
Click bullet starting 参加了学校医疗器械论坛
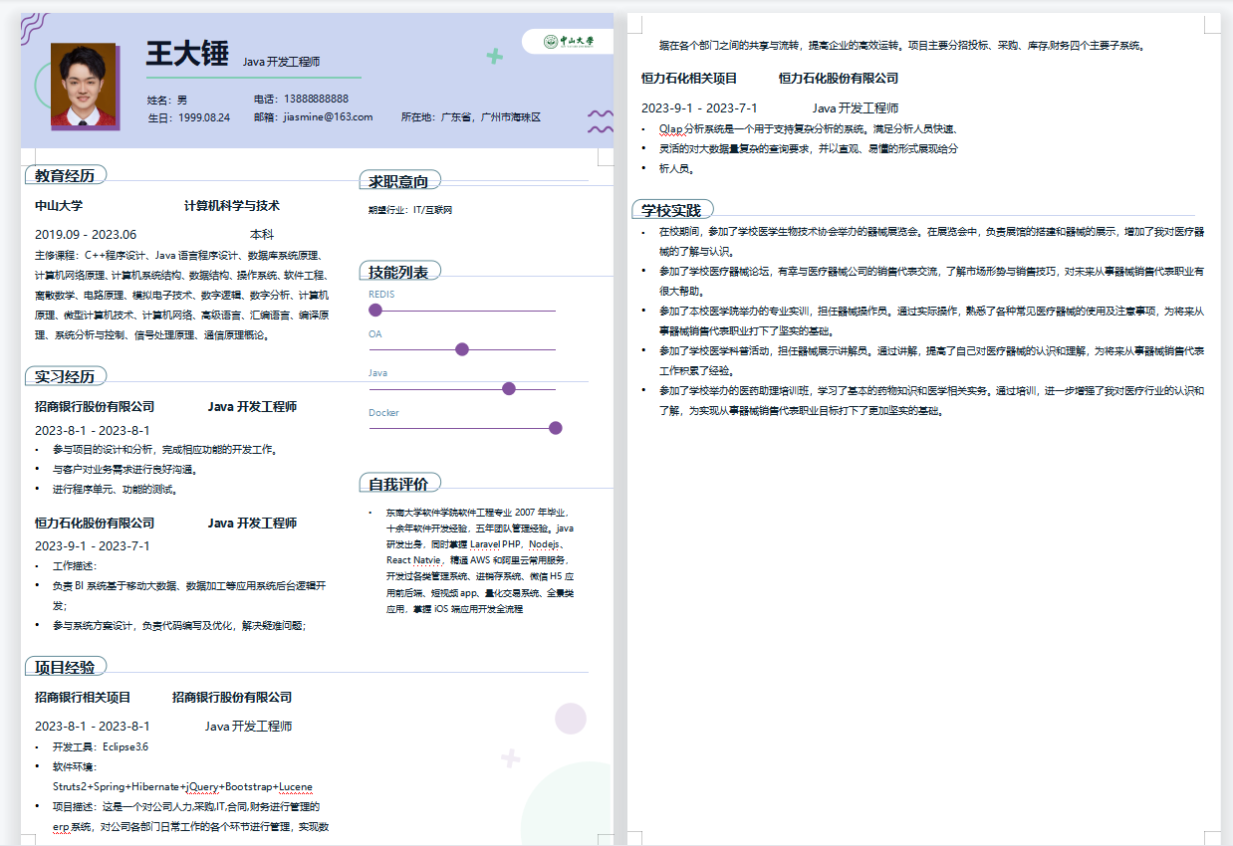click(931, 282)
